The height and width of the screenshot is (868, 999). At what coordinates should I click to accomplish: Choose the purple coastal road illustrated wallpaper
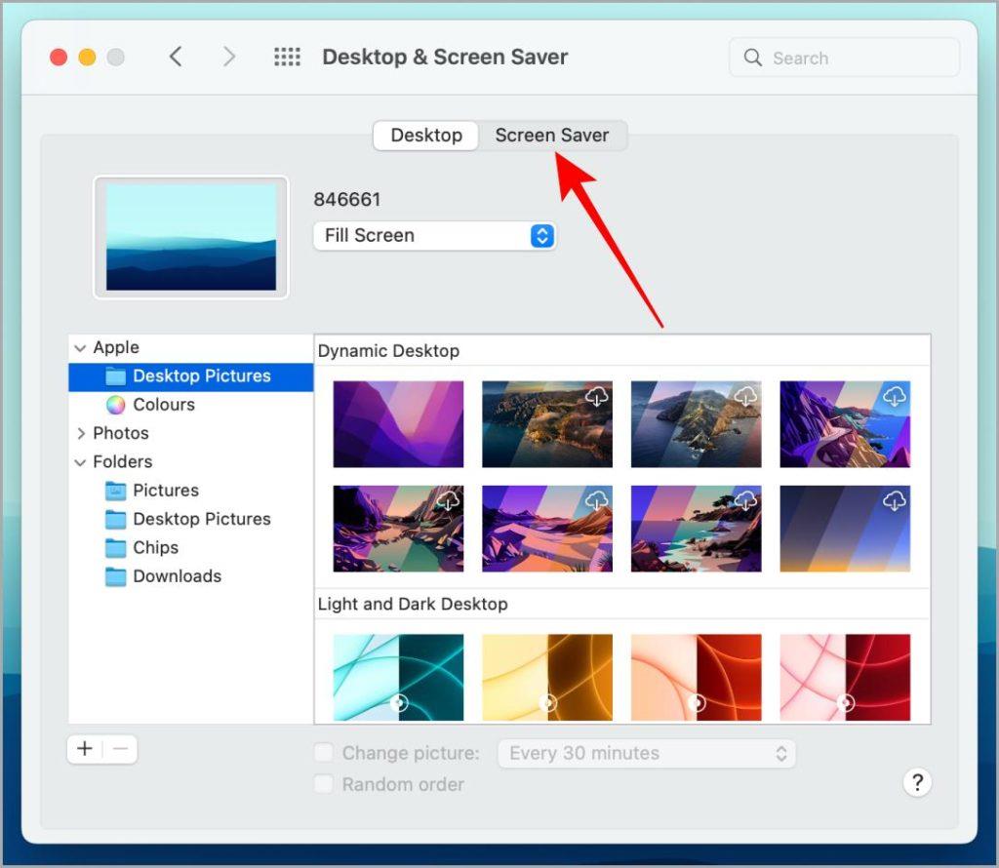pos(845,424)
